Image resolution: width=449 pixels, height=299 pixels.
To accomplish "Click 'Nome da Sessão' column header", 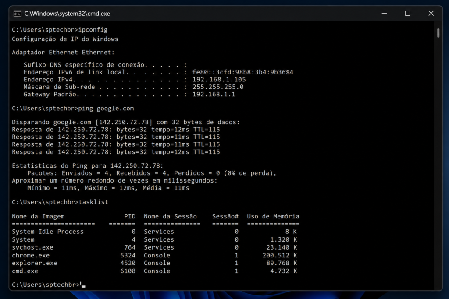I will tap(170, 216).
